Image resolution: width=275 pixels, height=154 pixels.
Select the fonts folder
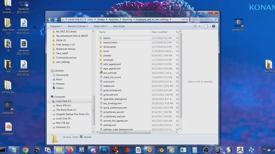(x=106, y=51)
